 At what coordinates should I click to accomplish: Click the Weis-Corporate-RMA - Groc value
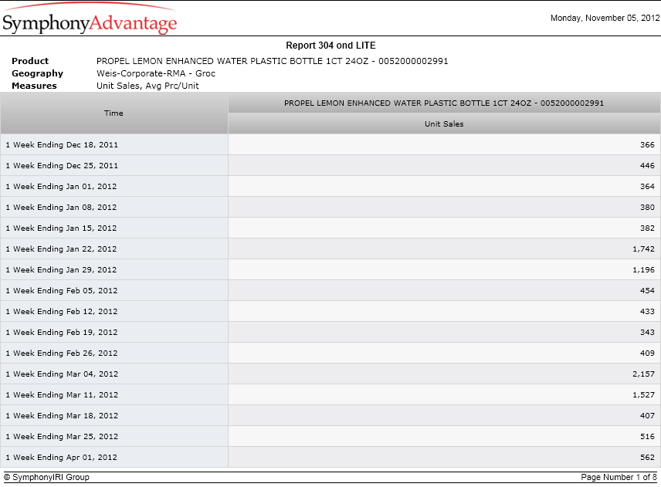[156, 73]
